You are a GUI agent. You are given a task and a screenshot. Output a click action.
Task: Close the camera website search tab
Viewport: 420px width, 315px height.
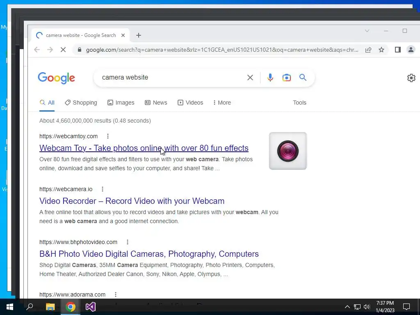click(x=123, y=35)
